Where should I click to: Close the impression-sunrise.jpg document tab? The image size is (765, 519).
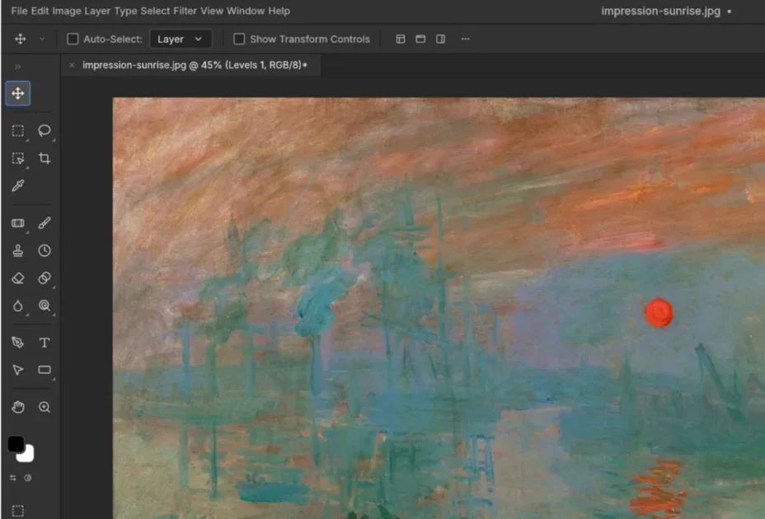pos(72,65)
